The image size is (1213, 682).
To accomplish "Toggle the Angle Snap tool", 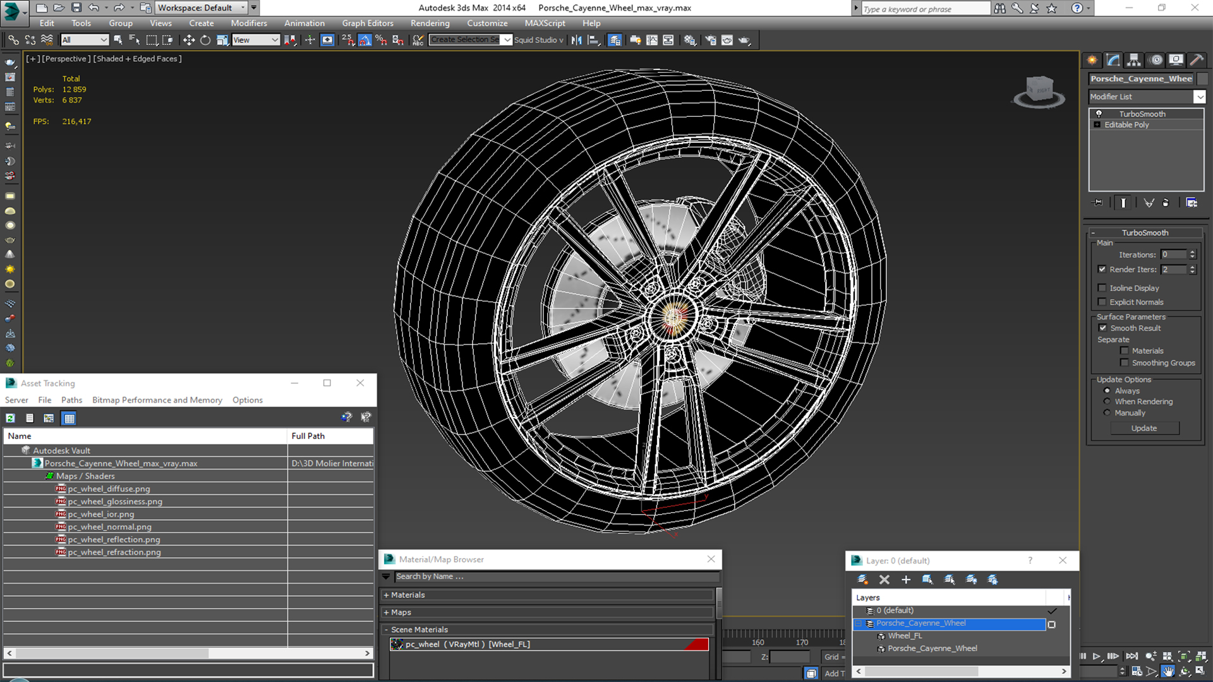I will [365, 40].
